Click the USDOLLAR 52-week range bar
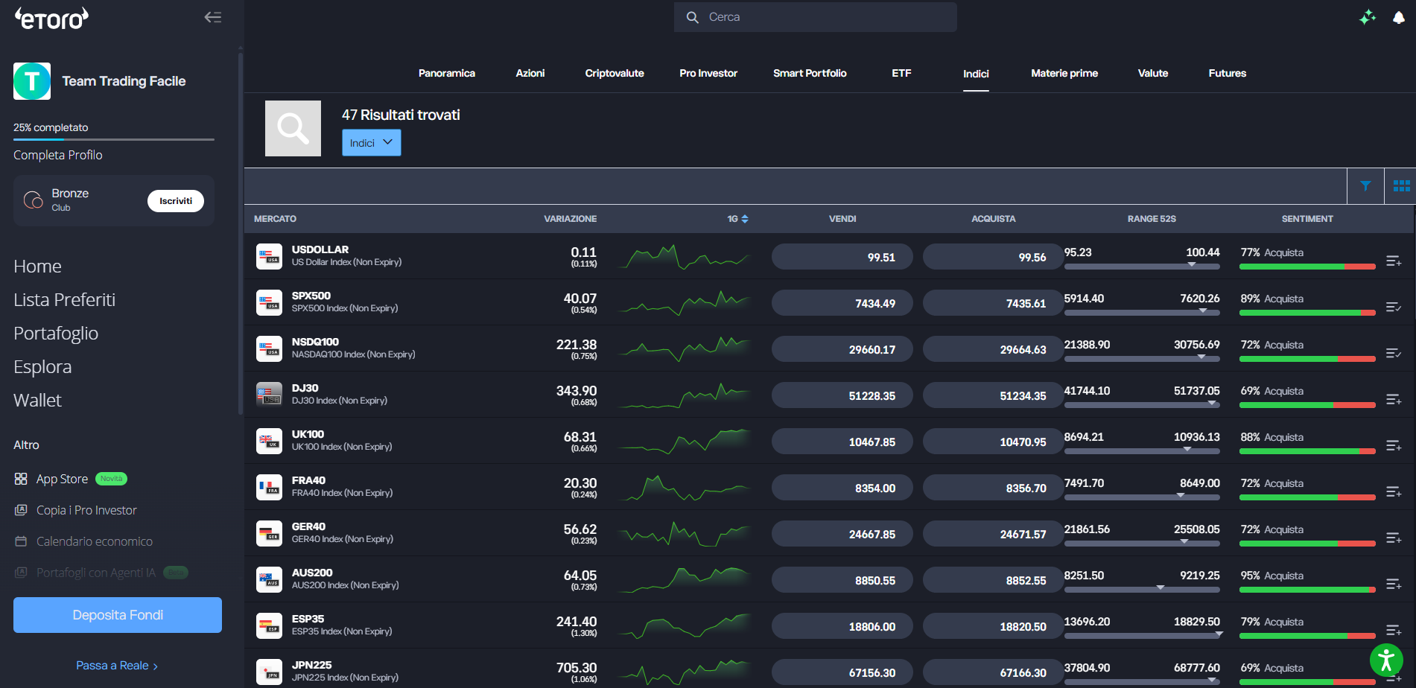 tap(1142, 266)
